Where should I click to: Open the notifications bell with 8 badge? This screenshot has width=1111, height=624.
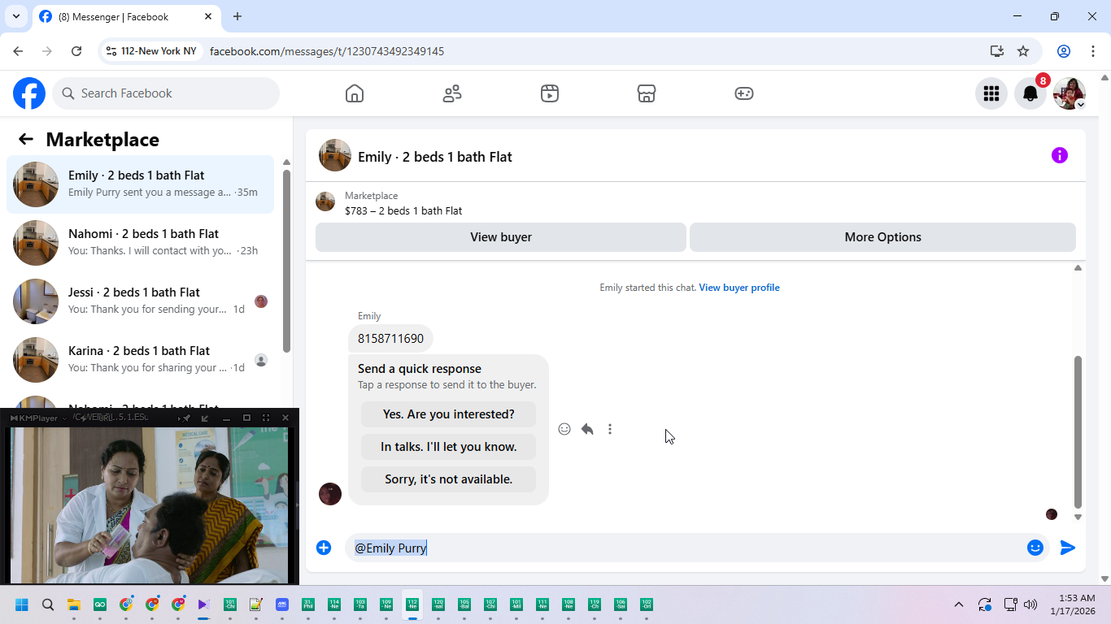[1030, 93]
